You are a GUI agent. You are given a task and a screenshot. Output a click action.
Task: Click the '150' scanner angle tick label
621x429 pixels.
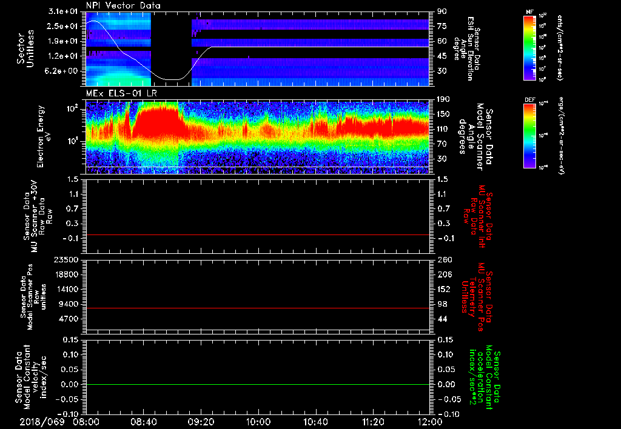tap(444, 115)
